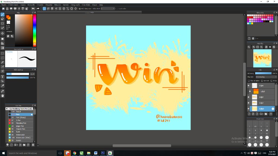
Task: Open the color palette icon in color panel
Action: 8,36
